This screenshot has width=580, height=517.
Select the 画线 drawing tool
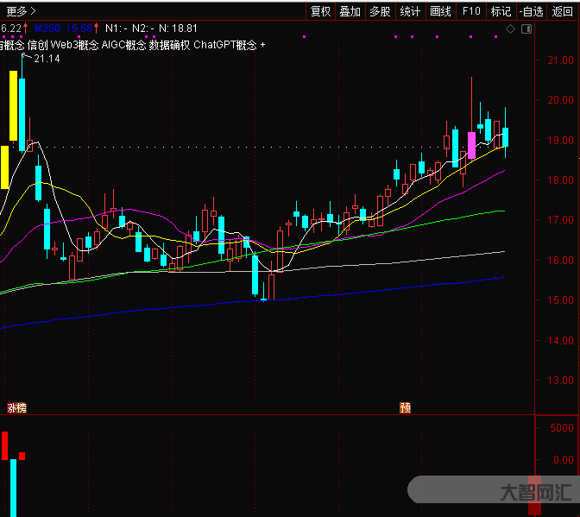tap(440, 11)
